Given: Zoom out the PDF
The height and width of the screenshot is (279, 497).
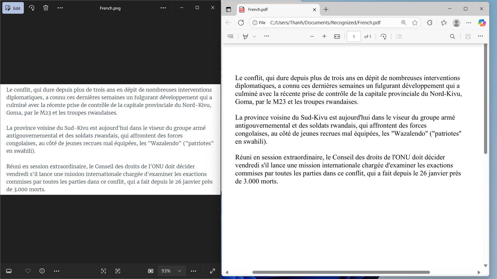Looking at the screenshot, I should click(x=312, y=36).
